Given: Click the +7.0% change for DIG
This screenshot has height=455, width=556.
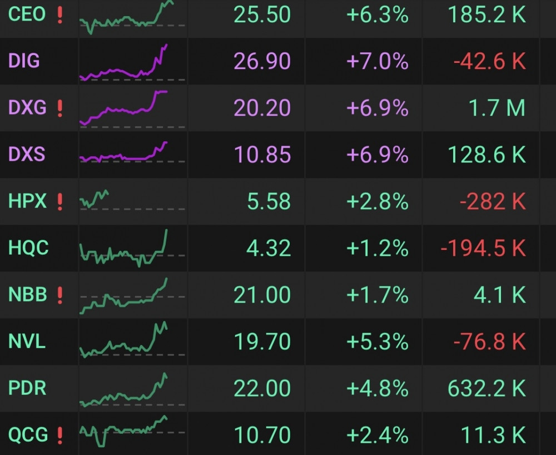Looking at the screenshot, I should 377,61.
